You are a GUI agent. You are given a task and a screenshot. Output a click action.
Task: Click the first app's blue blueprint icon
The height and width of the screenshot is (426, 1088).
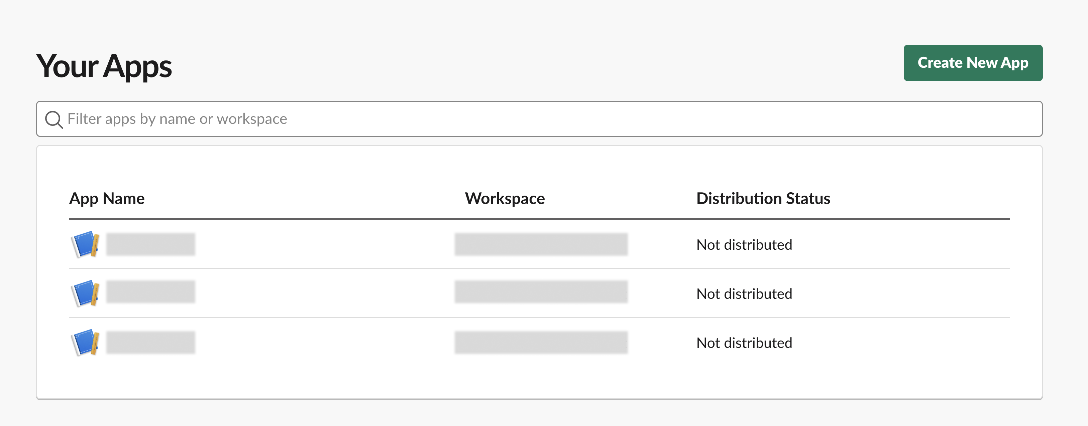coord(85,245)
